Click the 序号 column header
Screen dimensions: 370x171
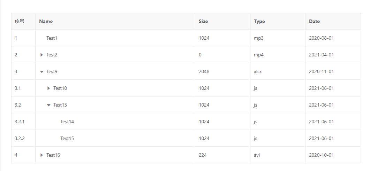[20, 21]
